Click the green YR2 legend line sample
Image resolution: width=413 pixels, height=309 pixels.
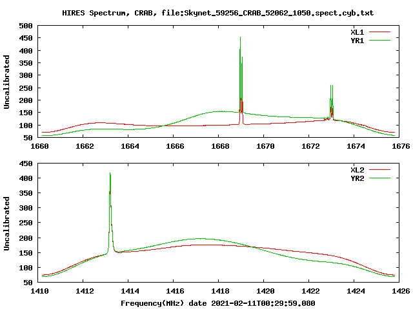pyautogui.click(x=379, y=178)
